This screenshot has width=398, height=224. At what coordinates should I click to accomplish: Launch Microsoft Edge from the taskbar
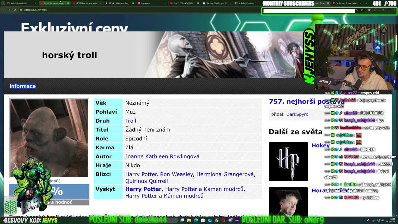coord(196,220)
